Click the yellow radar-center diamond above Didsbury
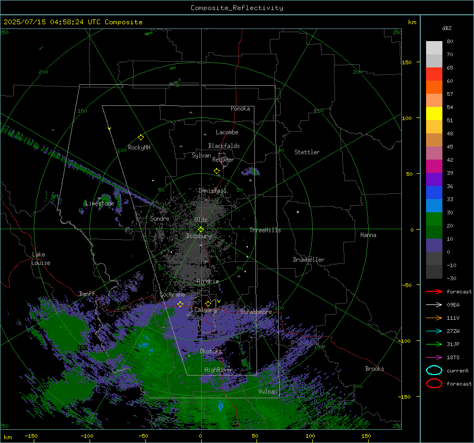 (x=201, y=230)
